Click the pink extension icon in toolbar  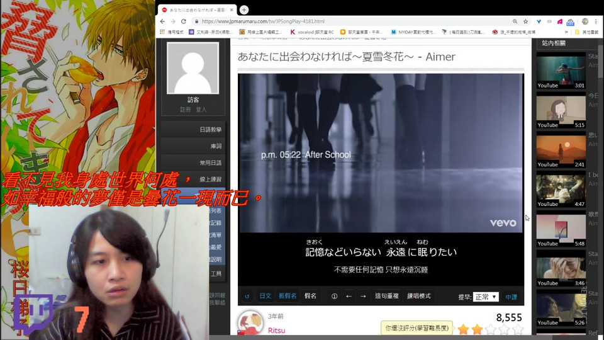tap(560, 21)
